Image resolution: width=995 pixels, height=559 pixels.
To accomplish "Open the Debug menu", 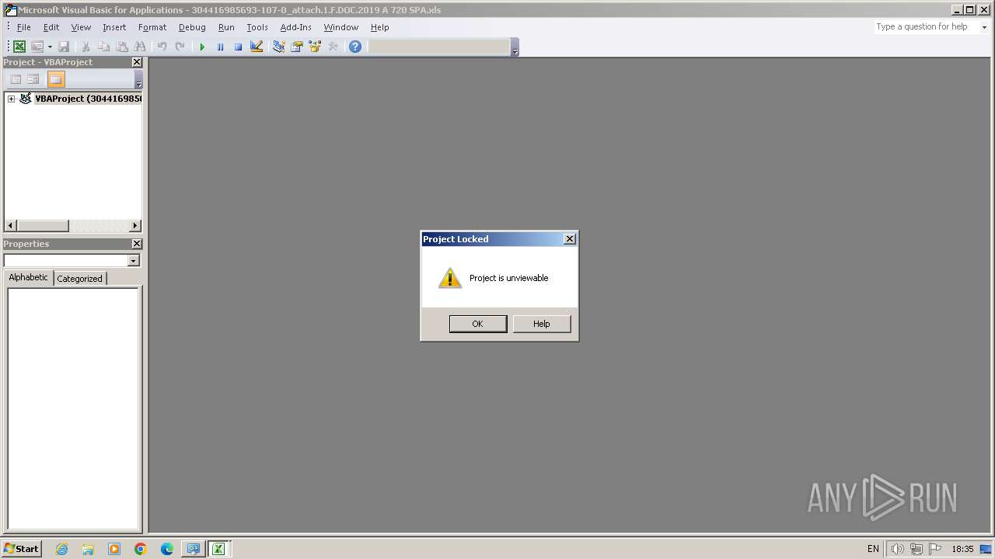I will (192, 27).
